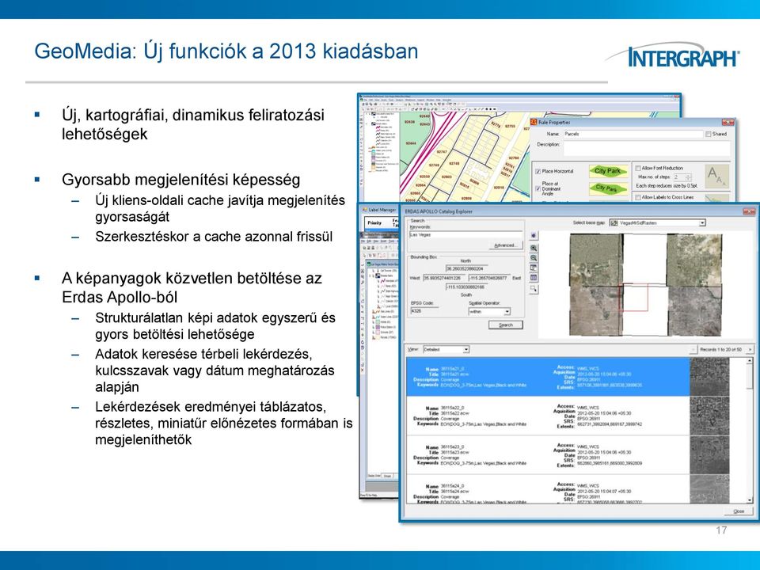
Task: Select the zoom out magnifier map tool
Action: click(534, 258)
